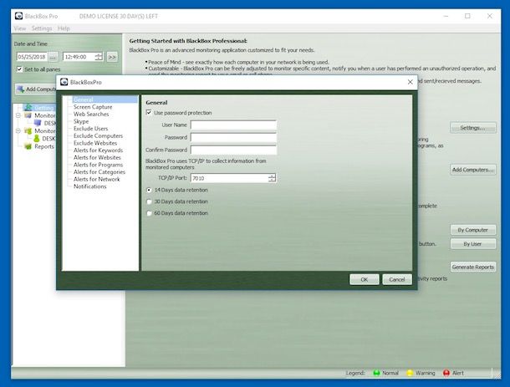
Task: Select the Reports tree item
Action: [x=44, y=146]
